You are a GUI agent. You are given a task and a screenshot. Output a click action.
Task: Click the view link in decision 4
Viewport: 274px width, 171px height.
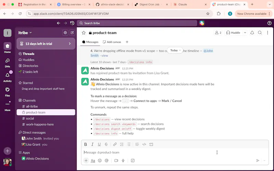(105, 55)
